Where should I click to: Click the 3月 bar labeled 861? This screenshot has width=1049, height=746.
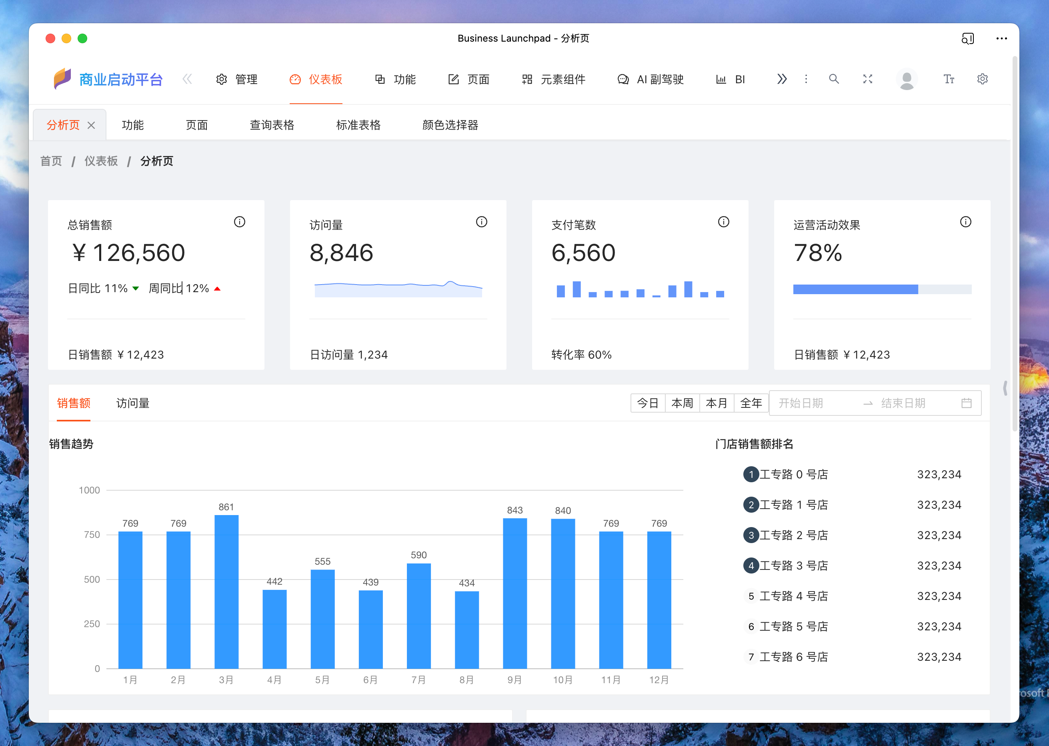[x=226, y=592]
